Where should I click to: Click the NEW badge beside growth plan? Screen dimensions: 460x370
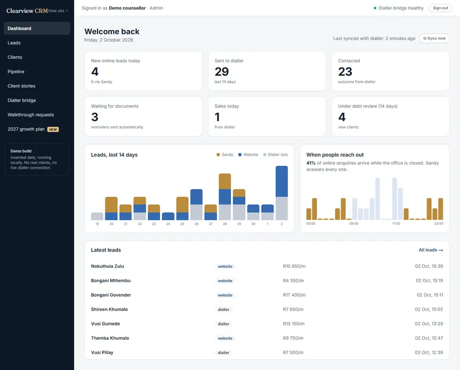53,129
